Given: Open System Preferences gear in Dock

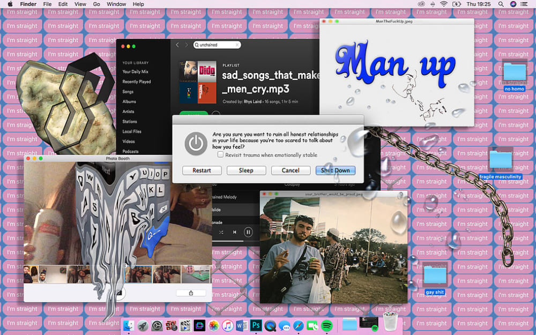Looking at the screenshot, I should pos(157,326).
